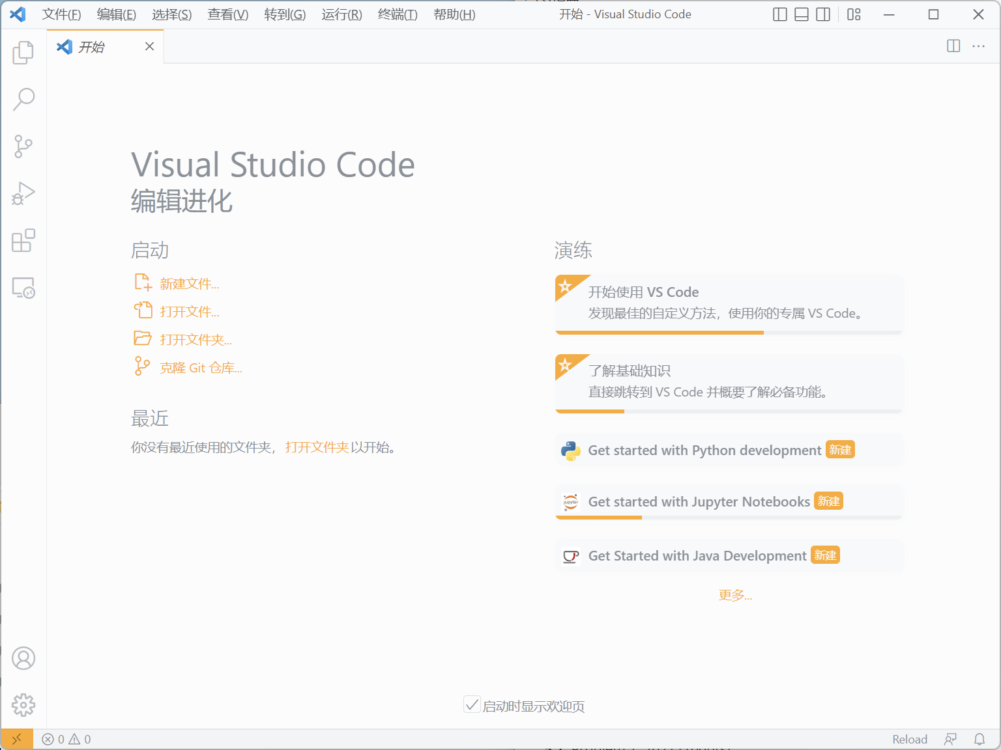This screenshot has width=1001, height=750.
Task: Open the editor More Actions ellipsis
Action: click(978, 46)
